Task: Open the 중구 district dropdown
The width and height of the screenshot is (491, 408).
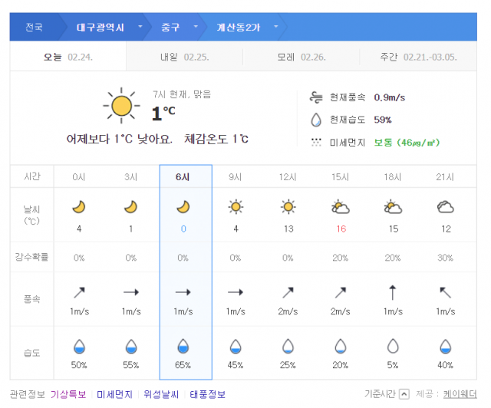Action: [196, 27]
